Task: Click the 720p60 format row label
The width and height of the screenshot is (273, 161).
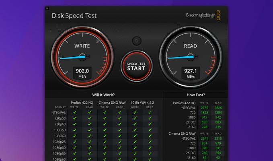Action: tap(60, 124)
